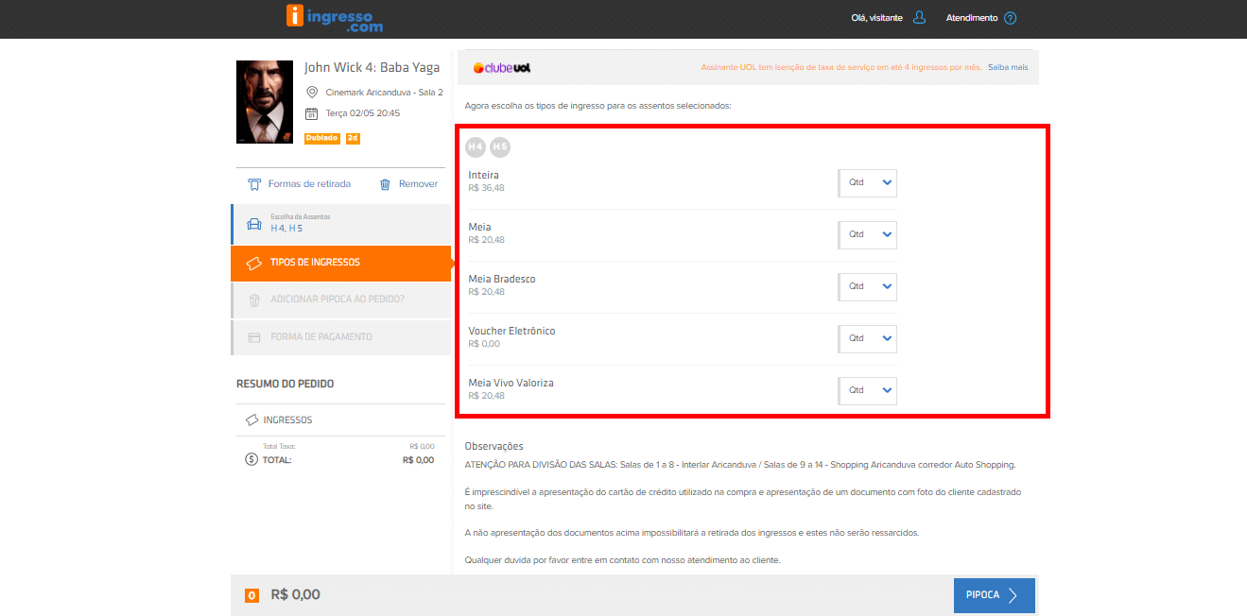Open the Meia Bradesco quantity dropdown
The image size is (1247, 616).
(x=867, y=287)
